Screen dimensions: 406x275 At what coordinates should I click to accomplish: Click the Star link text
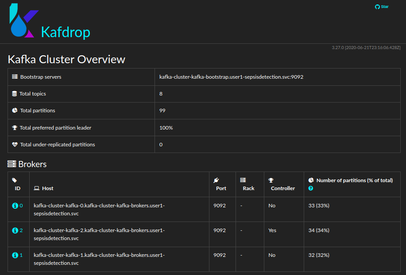385,7
